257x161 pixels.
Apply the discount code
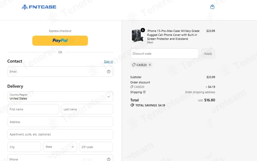pos(208,54)
